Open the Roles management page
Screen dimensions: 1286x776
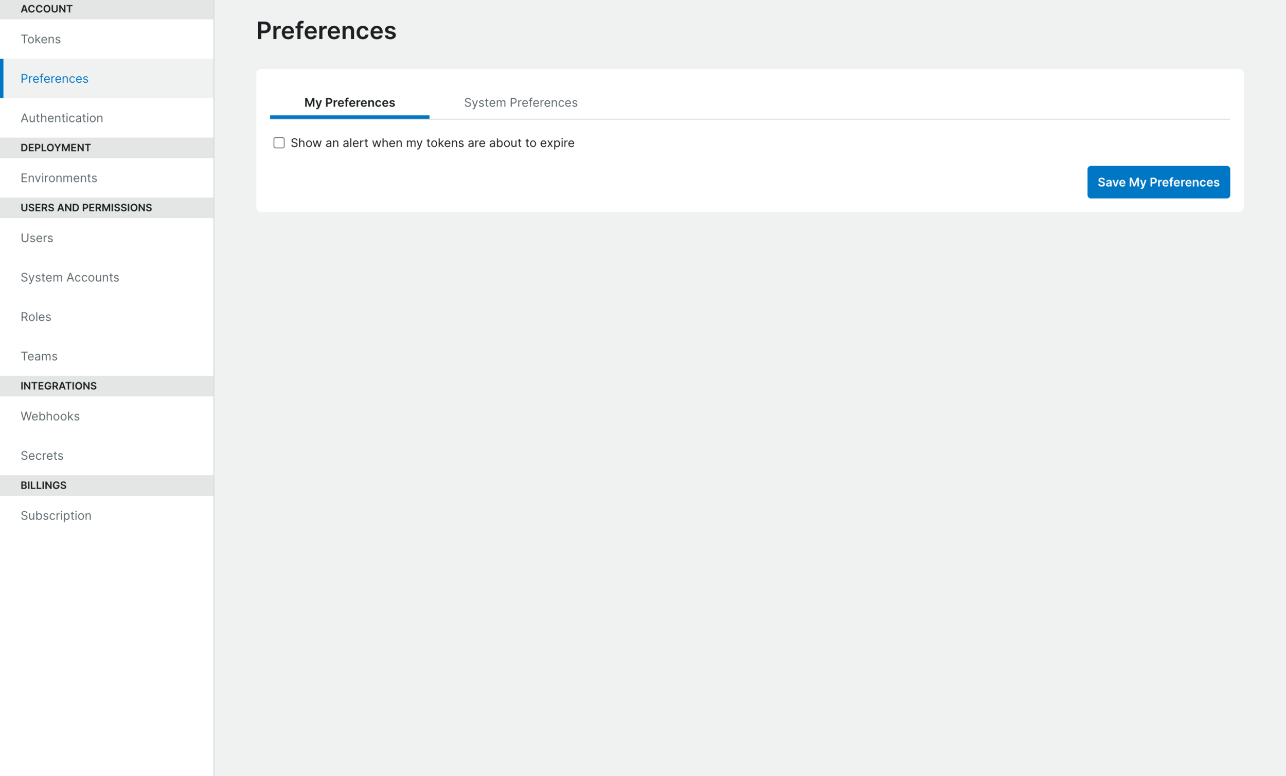[35, 316]
